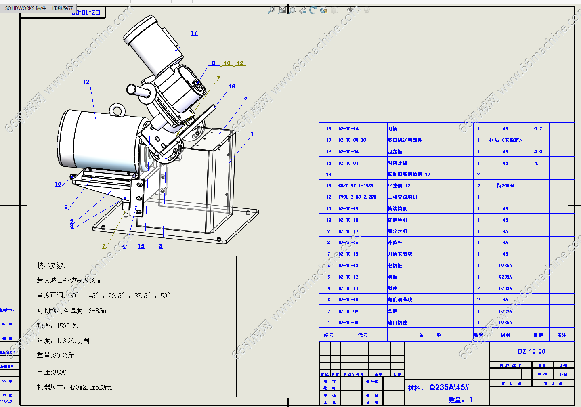The height and width of the screenshot is (407, 581).
Task: Select the 坡口机送料部件 row name
Action: 405,140
